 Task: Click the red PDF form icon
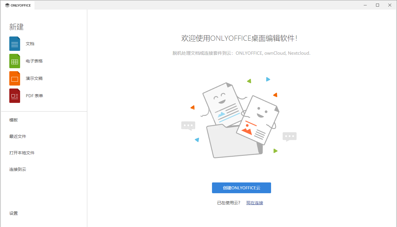click(15, 96)
